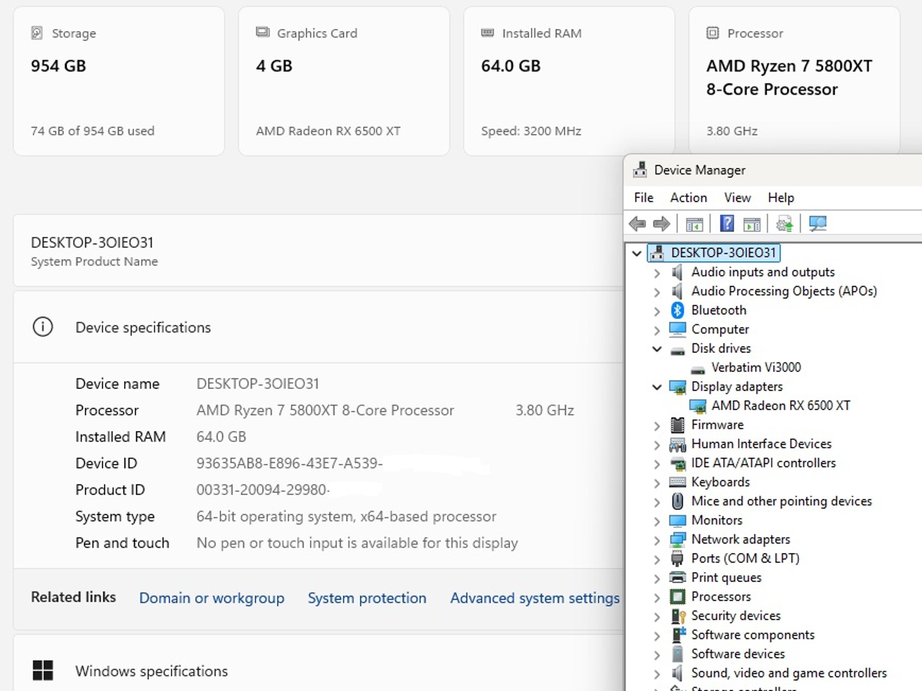Click the Forward arrow in Device Manager toolbar
Viewport: 922px width, 691px height.
[661, 224]
